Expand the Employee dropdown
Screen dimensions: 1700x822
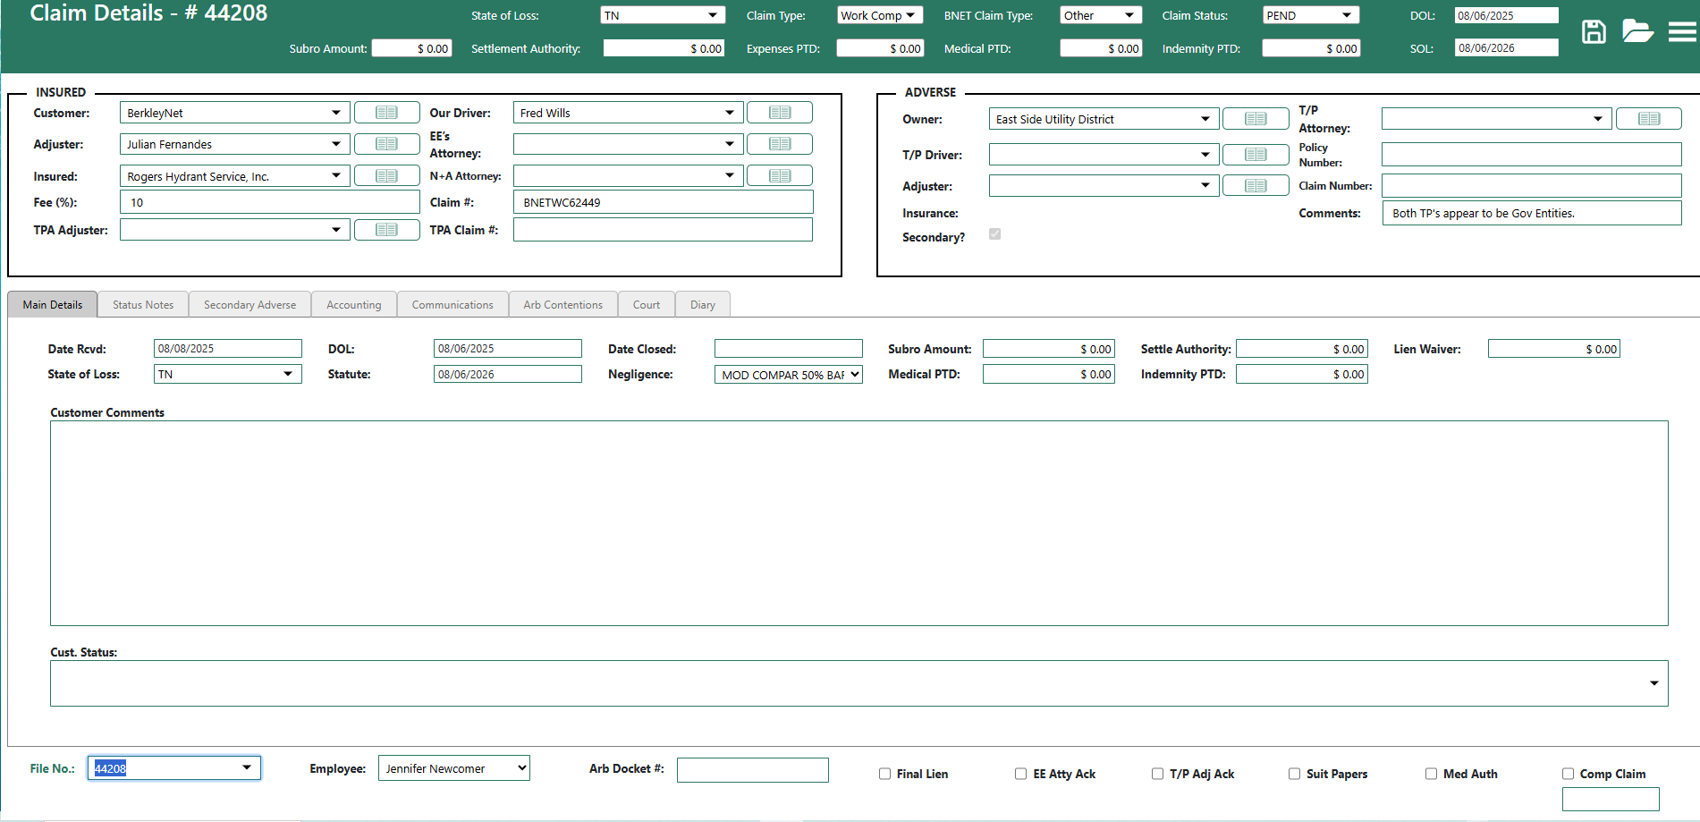[x=453, y=768]
